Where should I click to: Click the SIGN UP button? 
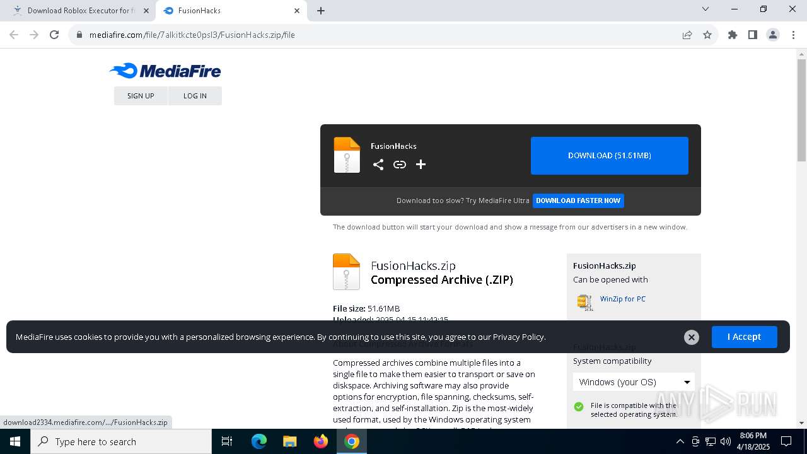(x=141, y=96)
